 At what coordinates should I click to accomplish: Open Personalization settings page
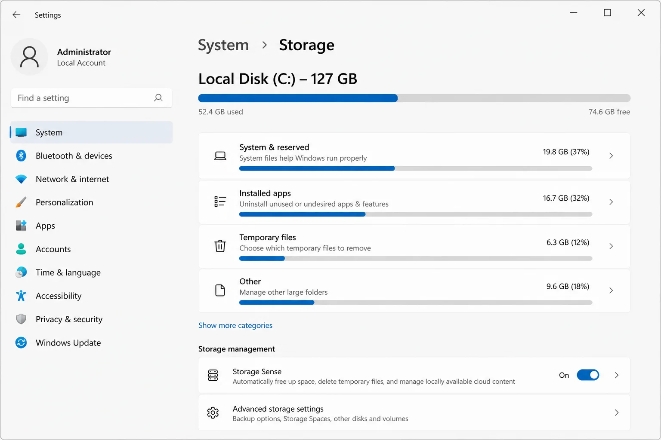click(92, 202)
